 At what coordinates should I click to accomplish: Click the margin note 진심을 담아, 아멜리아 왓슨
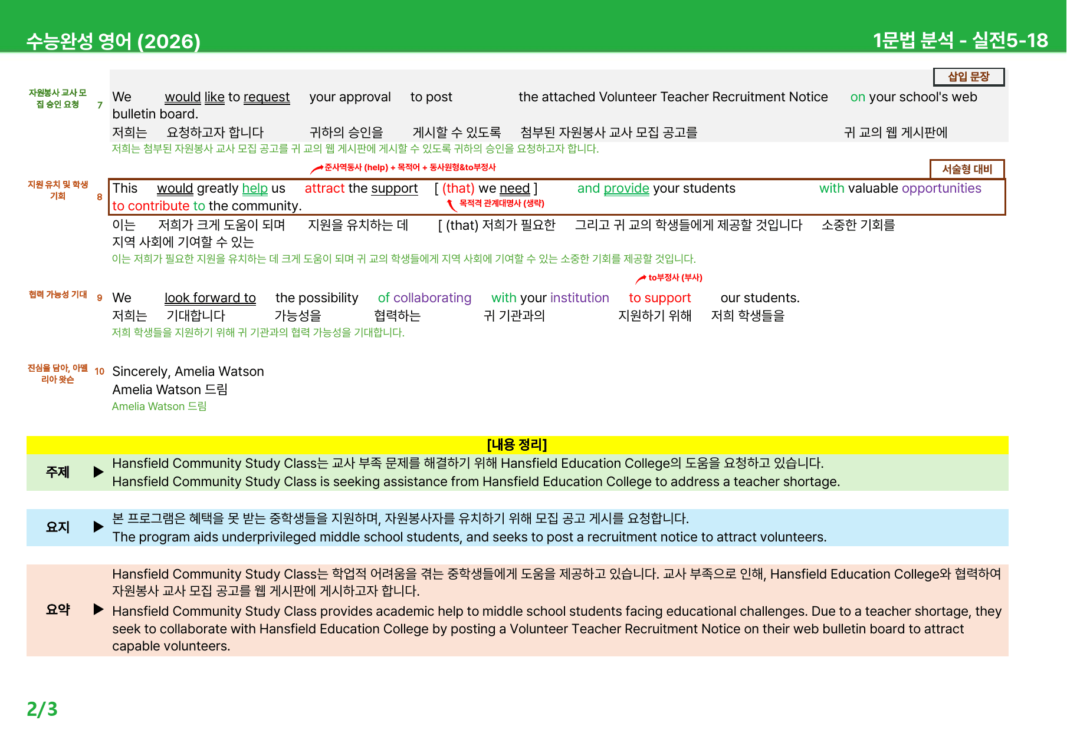tap(58, 374)
